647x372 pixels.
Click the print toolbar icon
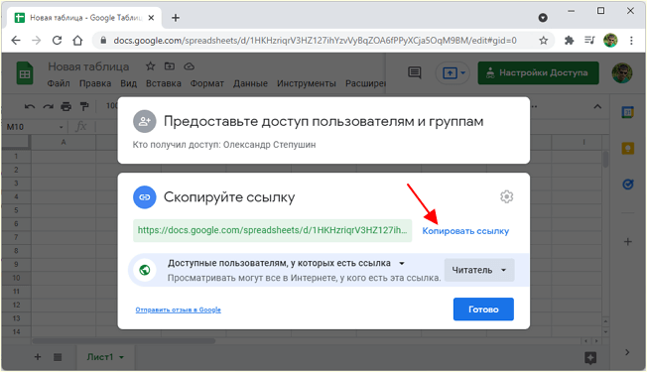[x=66, y=106]
